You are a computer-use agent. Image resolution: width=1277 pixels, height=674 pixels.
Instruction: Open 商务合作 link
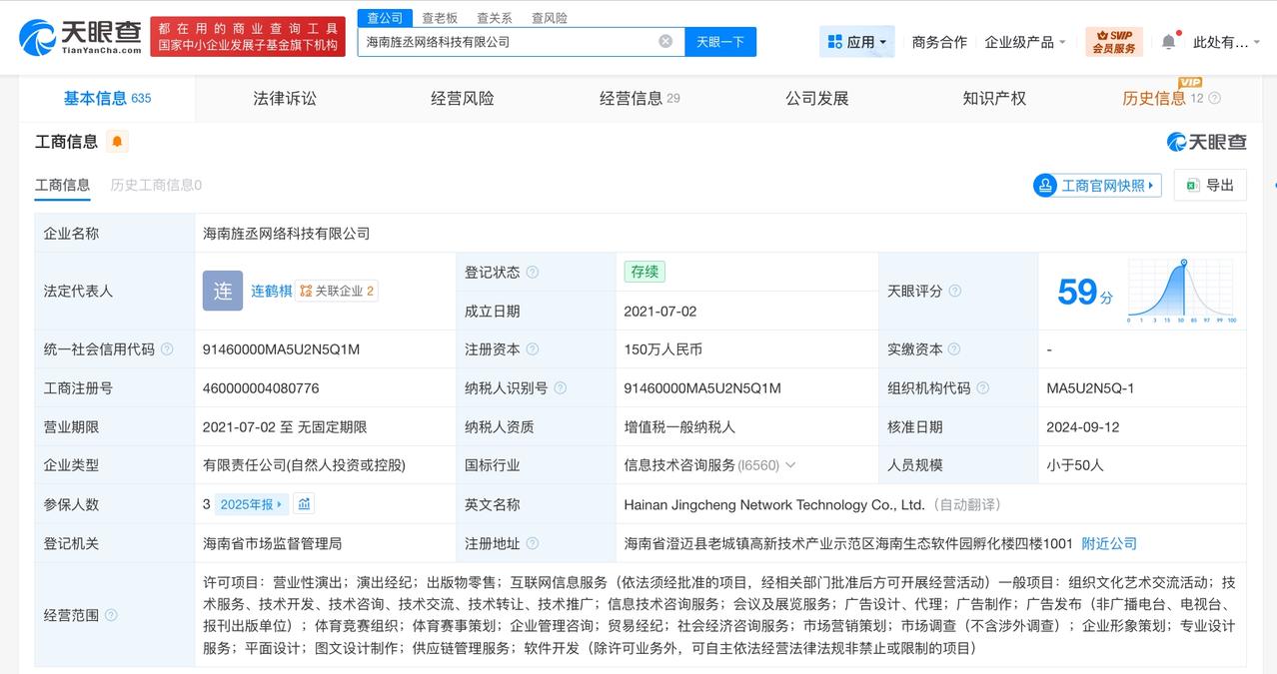[939, 42]
